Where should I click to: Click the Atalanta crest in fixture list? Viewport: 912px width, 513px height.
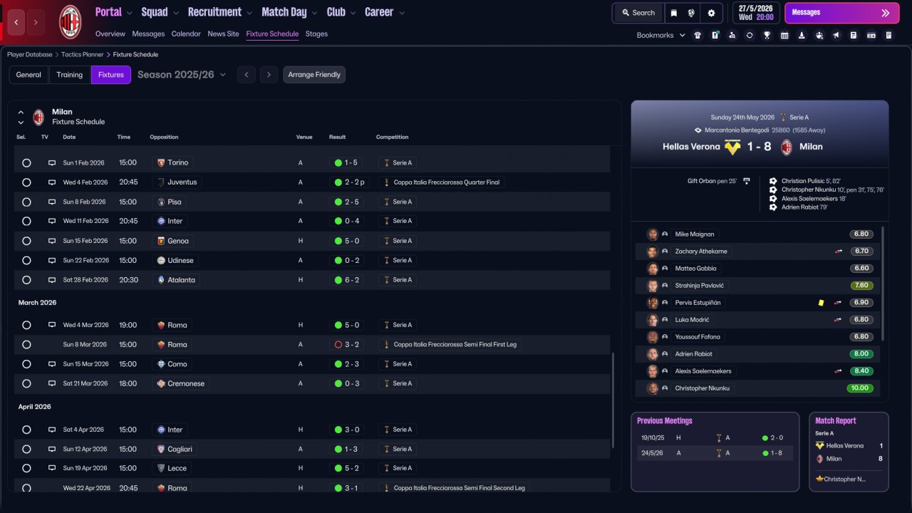click(161, 280)
